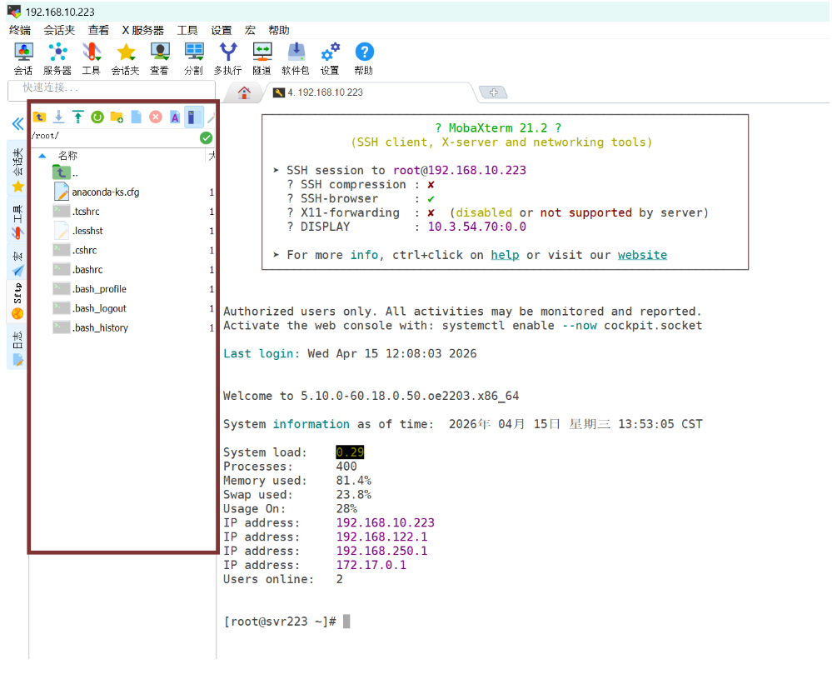Click IP address 192.168.10.223 in system info
This screenshot has width=832, height=674.
click(386, 522)
